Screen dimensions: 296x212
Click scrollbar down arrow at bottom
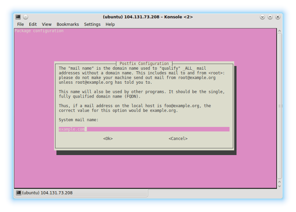click(280, 186)
